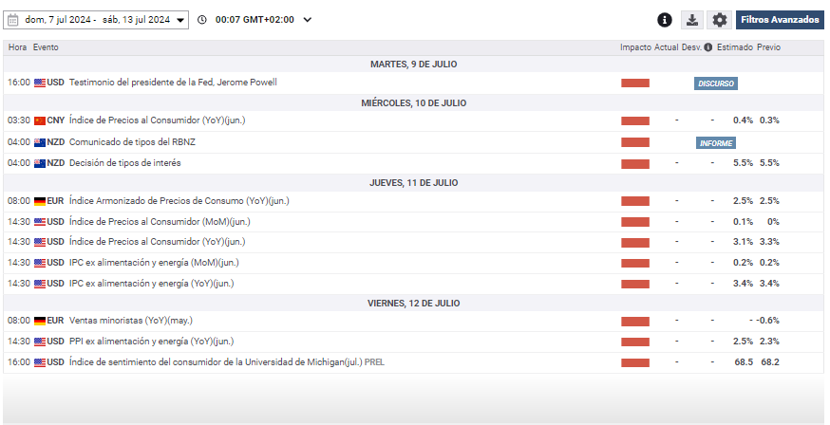Viewport: 830px width, 425px height.
Task: Click the Impacto column header
Action: coord(635,47)
